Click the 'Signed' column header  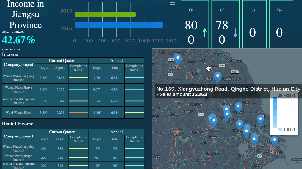pyautogui.click(x=60, y=68)
